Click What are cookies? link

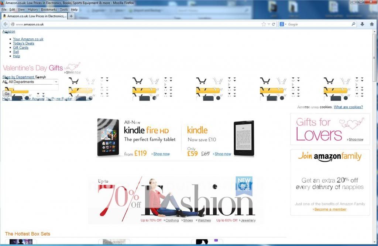[x=348, y=107]
